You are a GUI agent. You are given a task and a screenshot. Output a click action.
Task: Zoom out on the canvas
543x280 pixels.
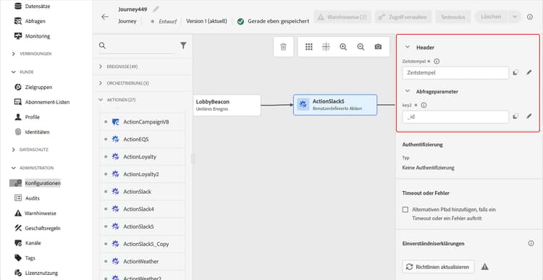pos(361,47)
